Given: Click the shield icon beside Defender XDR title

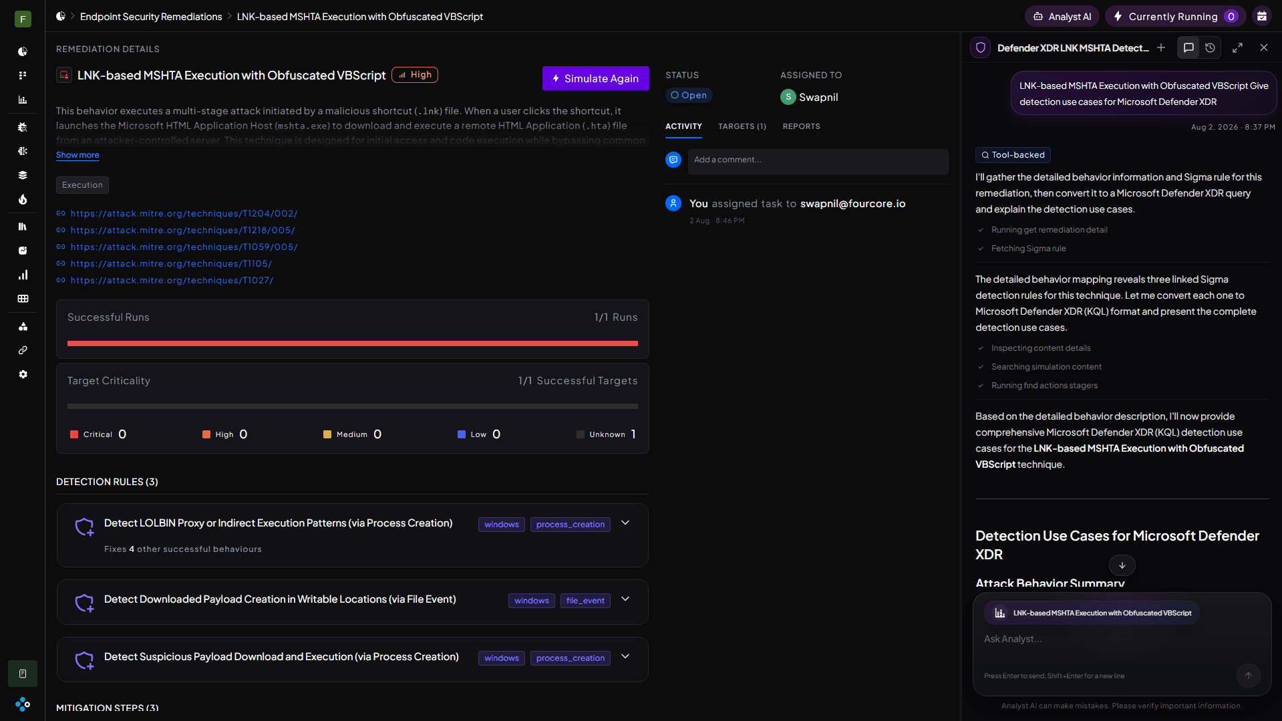Looking at the screenshot, I should 981,47.
